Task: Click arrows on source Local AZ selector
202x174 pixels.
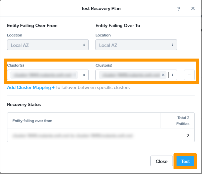Action: [x=84, y=45]
